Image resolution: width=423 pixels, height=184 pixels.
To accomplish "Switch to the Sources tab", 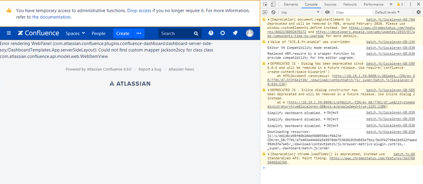I will [x=330, y=4].
